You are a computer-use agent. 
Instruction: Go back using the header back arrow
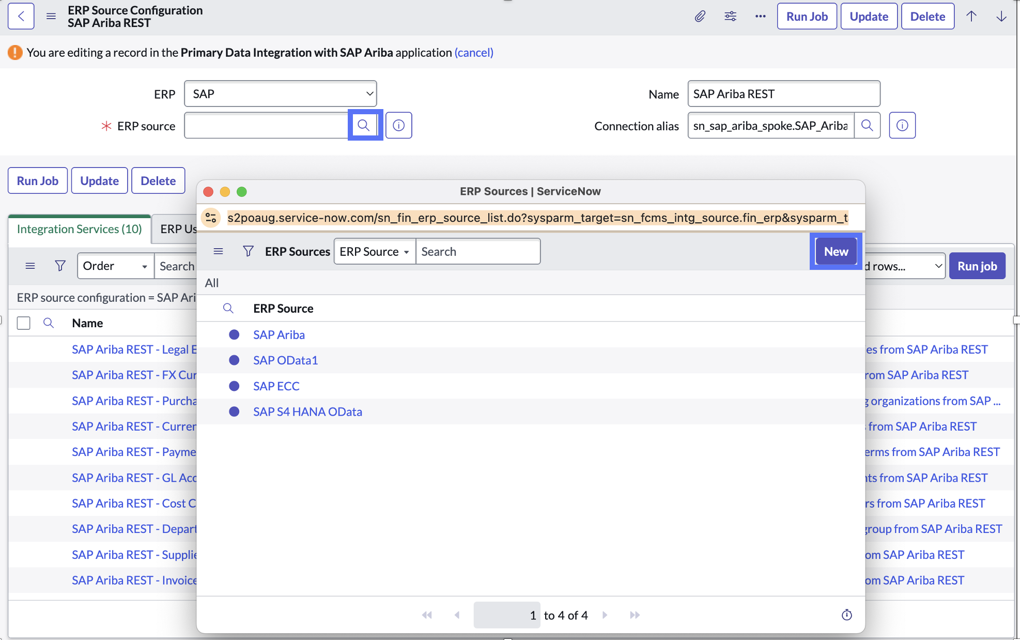point(21,16)
